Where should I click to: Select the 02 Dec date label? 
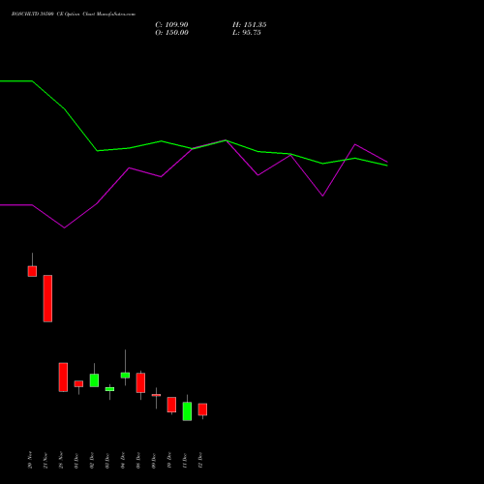click(92, 460)
